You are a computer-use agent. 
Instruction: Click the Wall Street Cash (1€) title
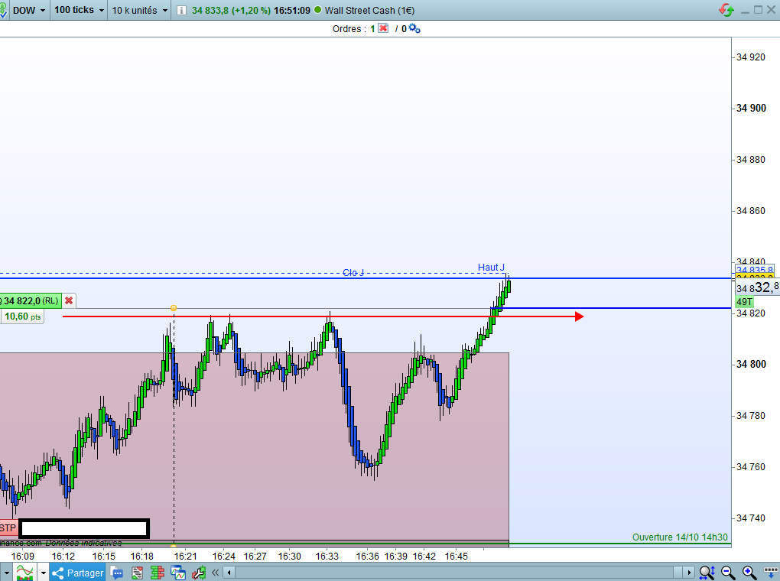coord(369,10)
